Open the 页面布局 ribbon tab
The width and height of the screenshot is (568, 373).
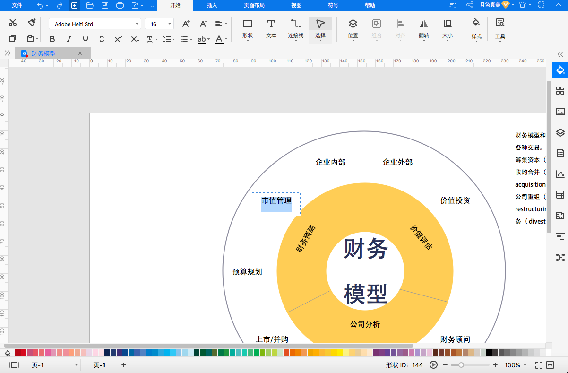point(254,5)
